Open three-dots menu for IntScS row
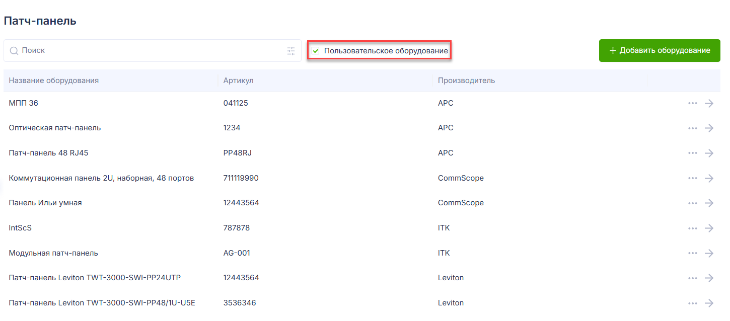730x321 pixels. pos(693,228)
